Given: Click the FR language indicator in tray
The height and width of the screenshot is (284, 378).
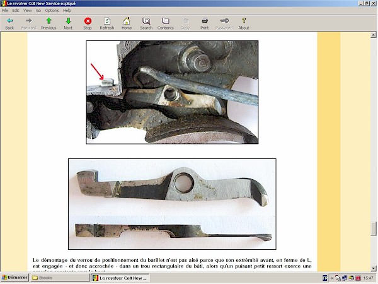Looking at the screenshot, I should pos(325,278).
